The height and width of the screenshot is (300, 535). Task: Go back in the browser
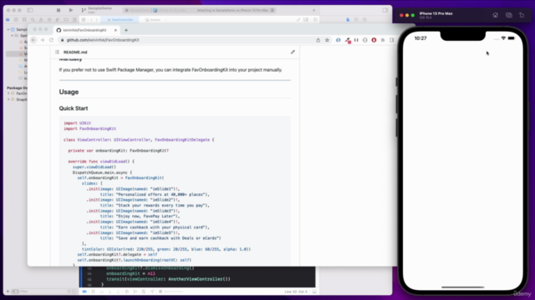(x=33, y=40)
